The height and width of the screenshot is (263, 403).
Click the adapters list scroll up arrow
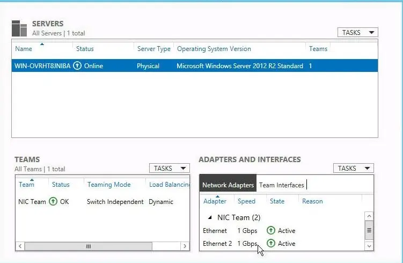(x=369, y=216)
